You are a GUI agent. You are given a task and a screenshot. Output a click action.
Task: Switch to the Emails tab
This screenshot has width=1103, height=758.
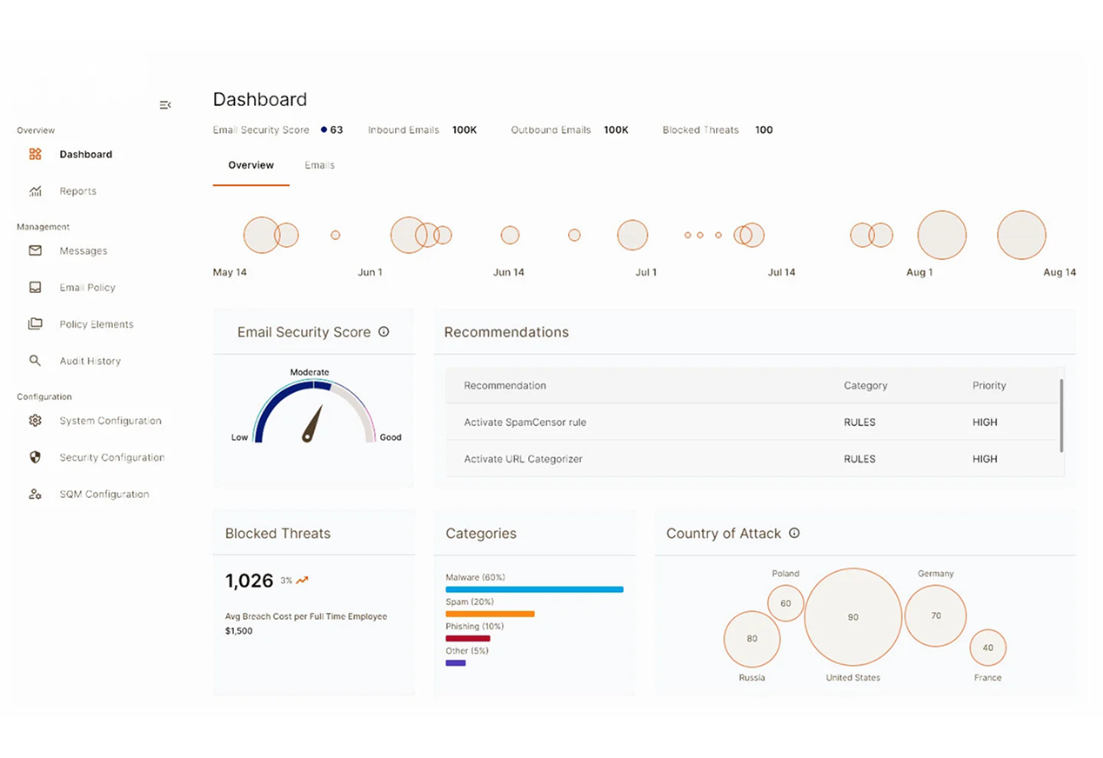point(319,164)
